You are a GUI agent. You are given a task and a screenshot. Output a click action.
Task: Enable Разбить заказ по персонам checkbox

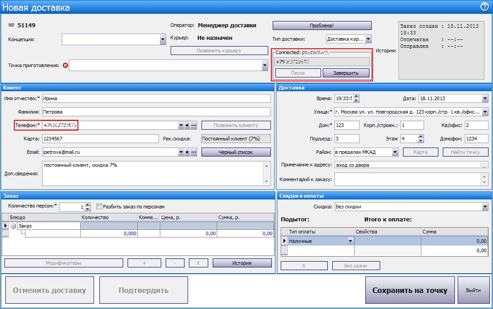click(x=99, y=207)
